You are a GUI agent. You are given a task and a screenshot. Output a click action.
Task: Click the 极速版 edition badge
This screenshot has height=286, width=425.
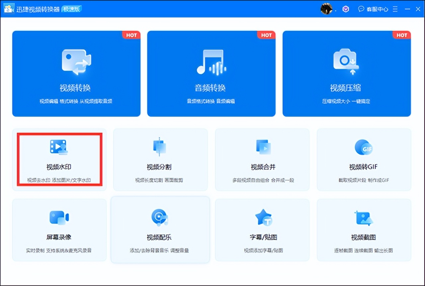click(x=72, y=9)
